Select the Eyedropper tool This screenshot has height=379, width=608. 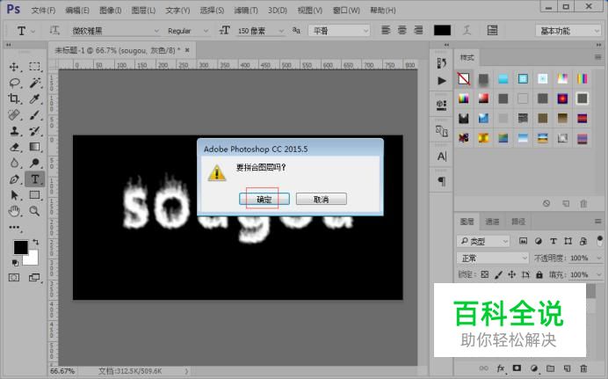(x=34, y=98)
